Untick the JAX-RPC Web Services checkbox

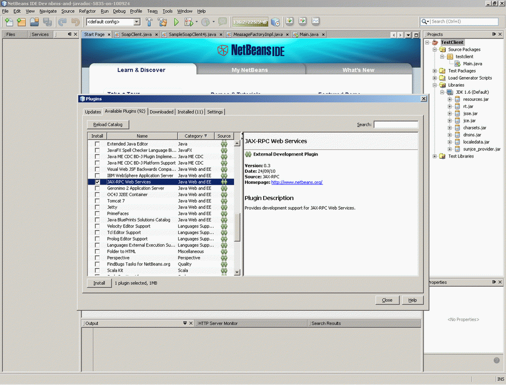[x=97, y=182]
